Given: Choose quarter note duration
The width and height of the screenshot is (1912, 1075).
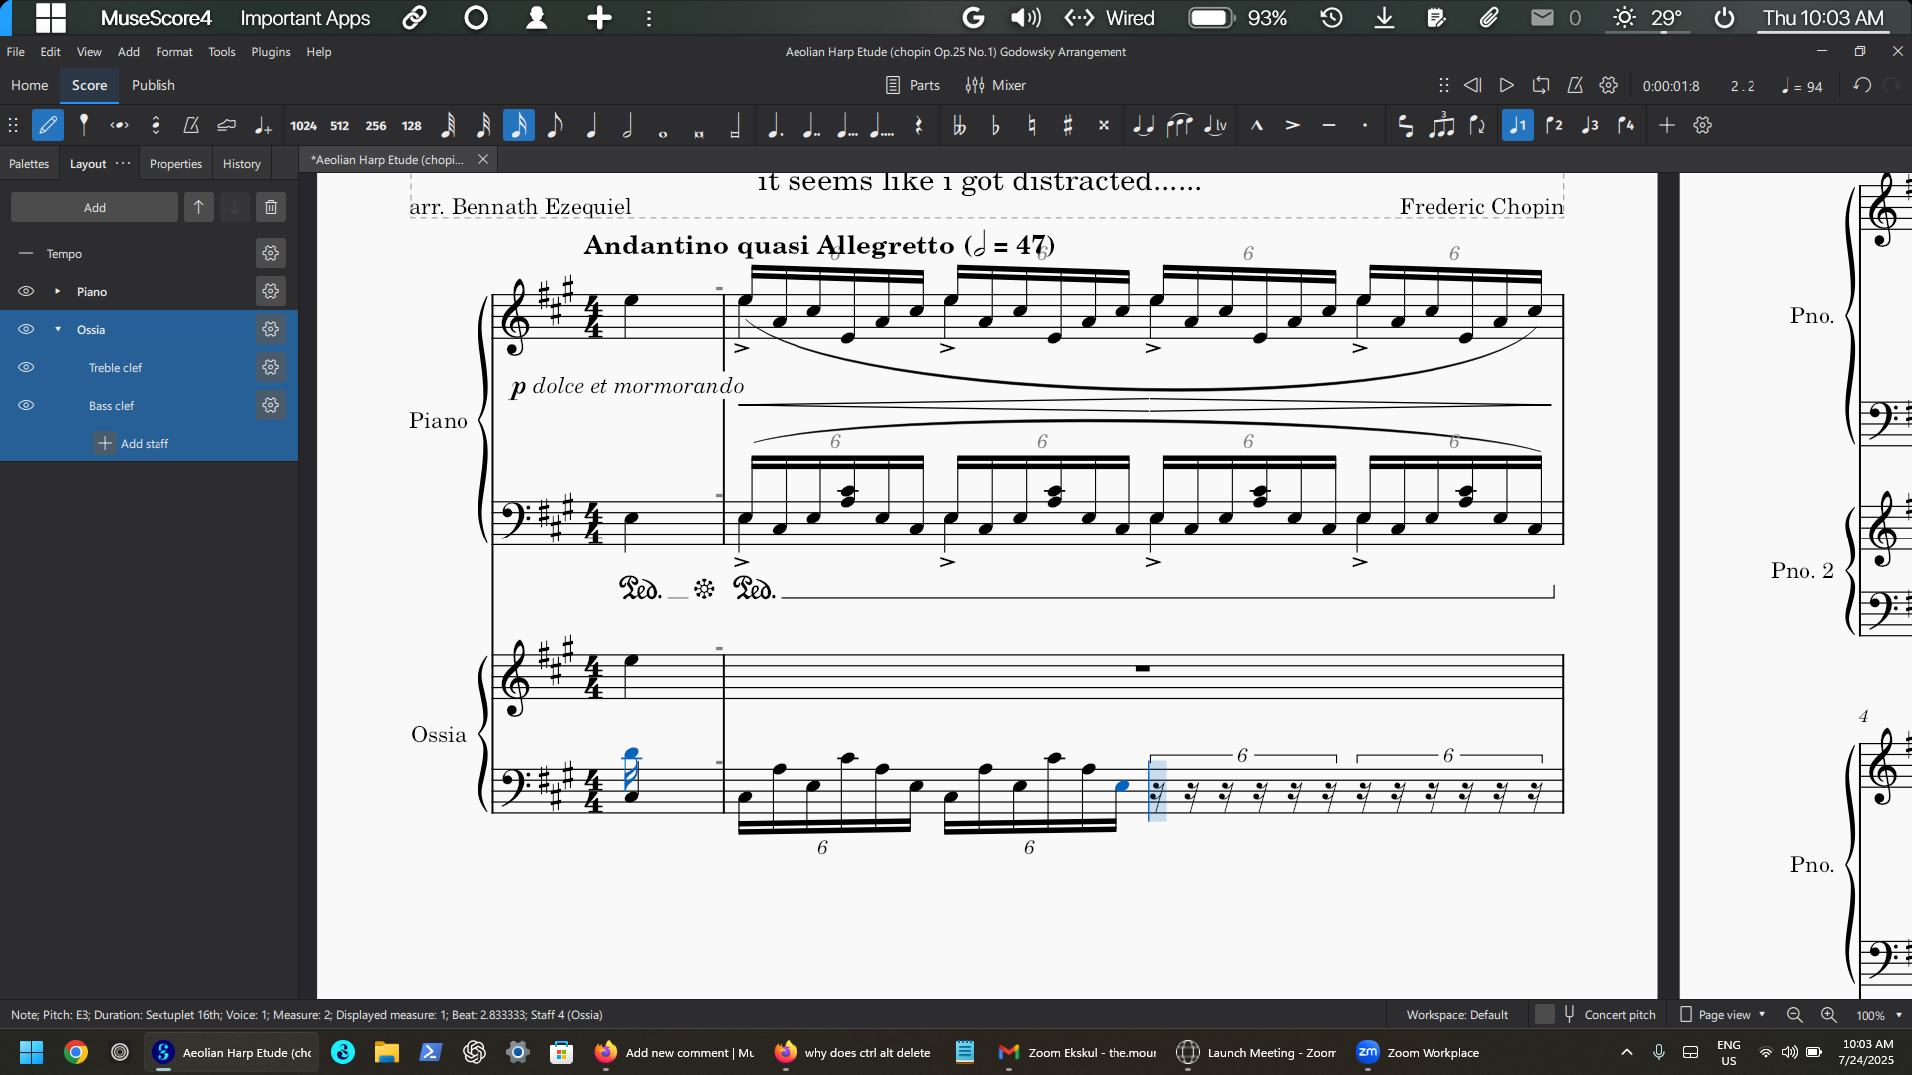Looking at the screenshot, I should click(x=591, y=126).
